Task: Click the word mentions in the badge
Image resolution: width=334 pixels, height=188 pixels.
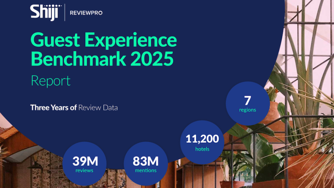Action: click(146, 170)
